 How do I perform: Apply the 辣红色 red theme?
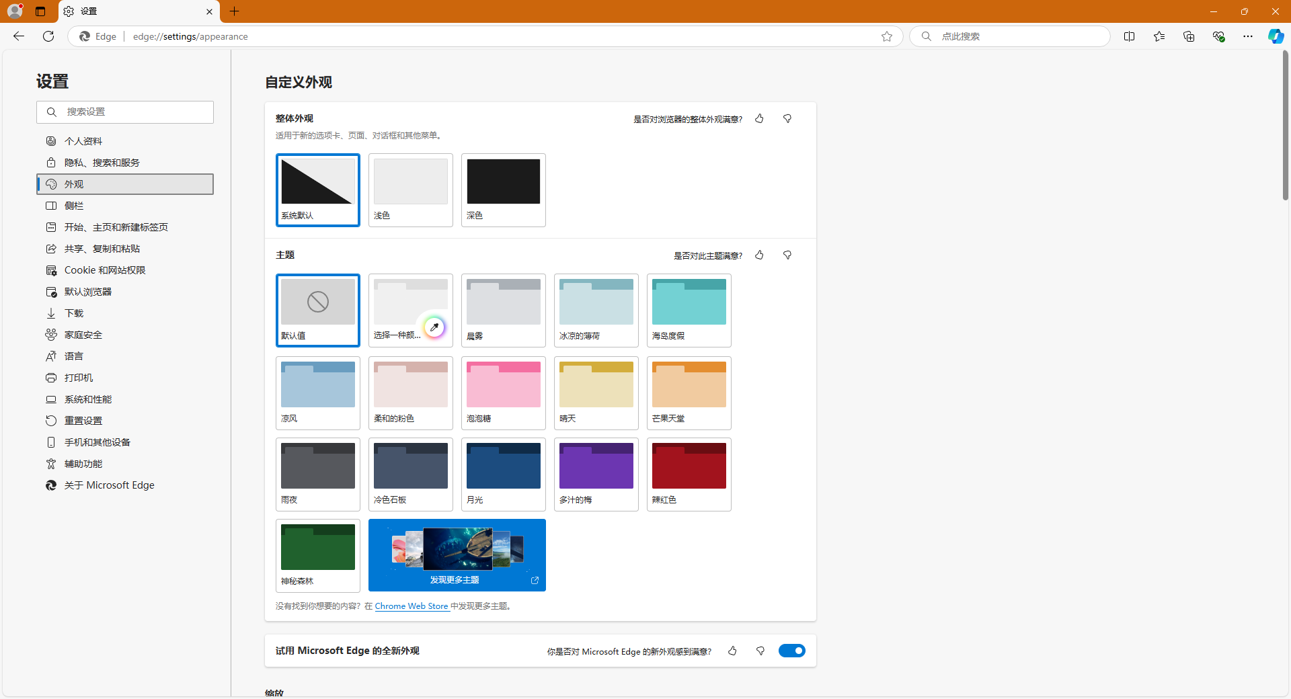(x=689, y=475)
